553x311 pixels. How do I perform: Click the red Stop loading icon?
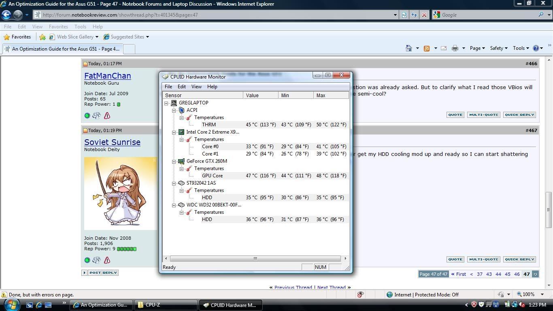pos(424,15)
